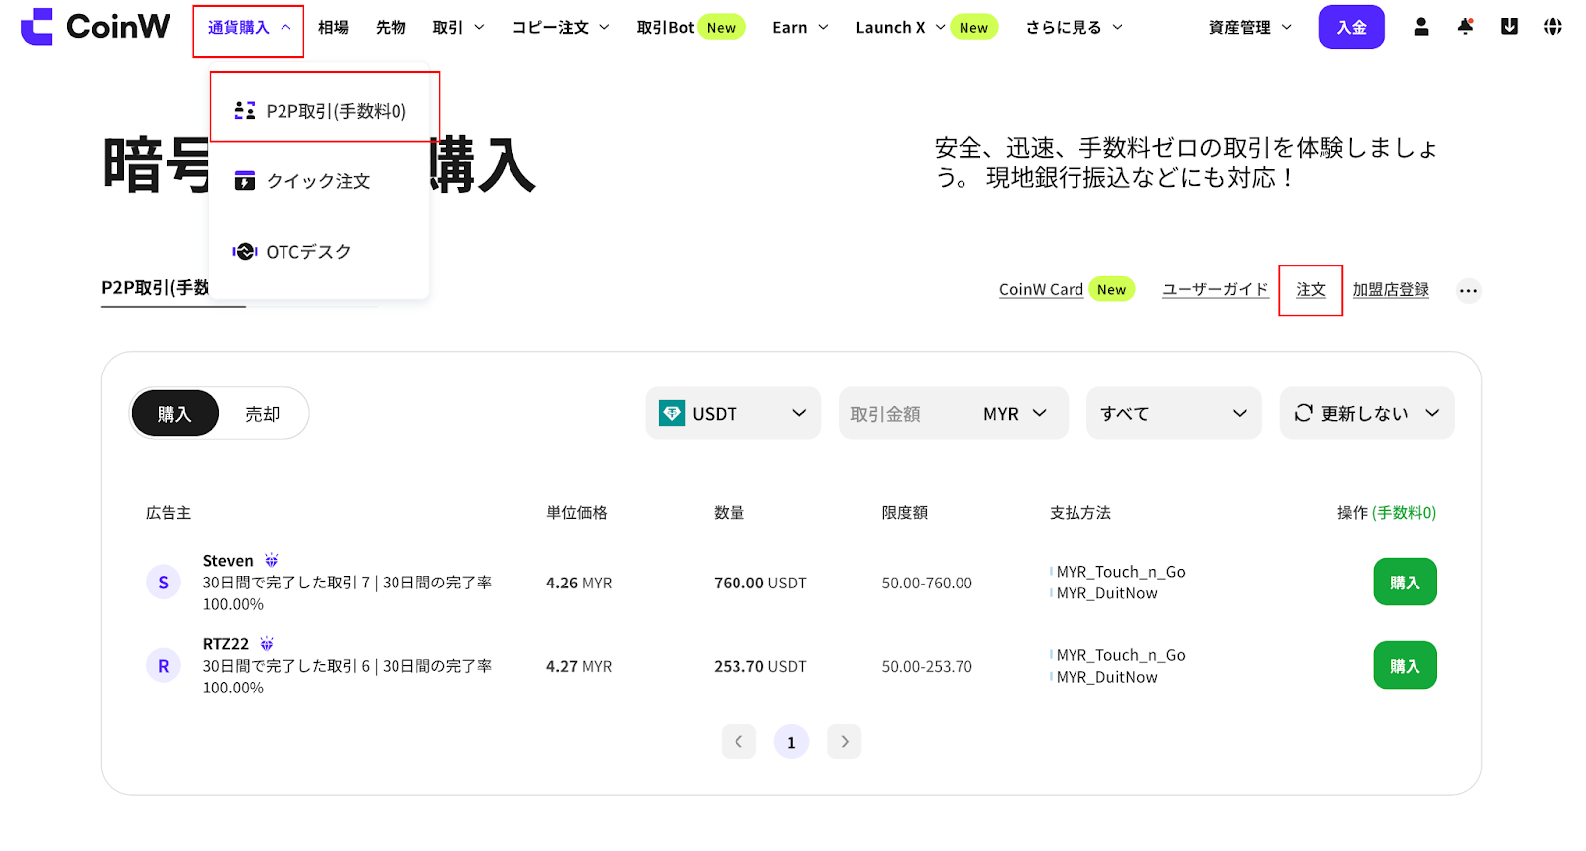1586x851 pixels.
Task: Click the 入金 deposit button
Action: click(x=1351, y=27)
